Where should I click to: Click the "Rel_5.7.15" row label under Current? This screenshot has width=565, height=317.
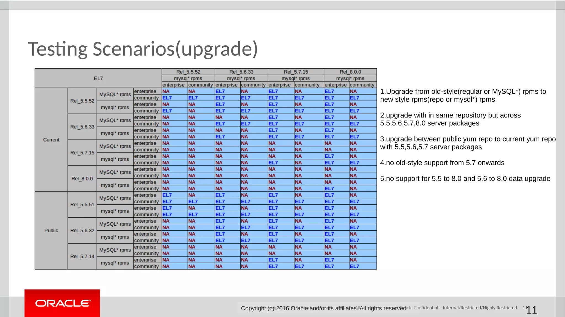coord(82,153)
